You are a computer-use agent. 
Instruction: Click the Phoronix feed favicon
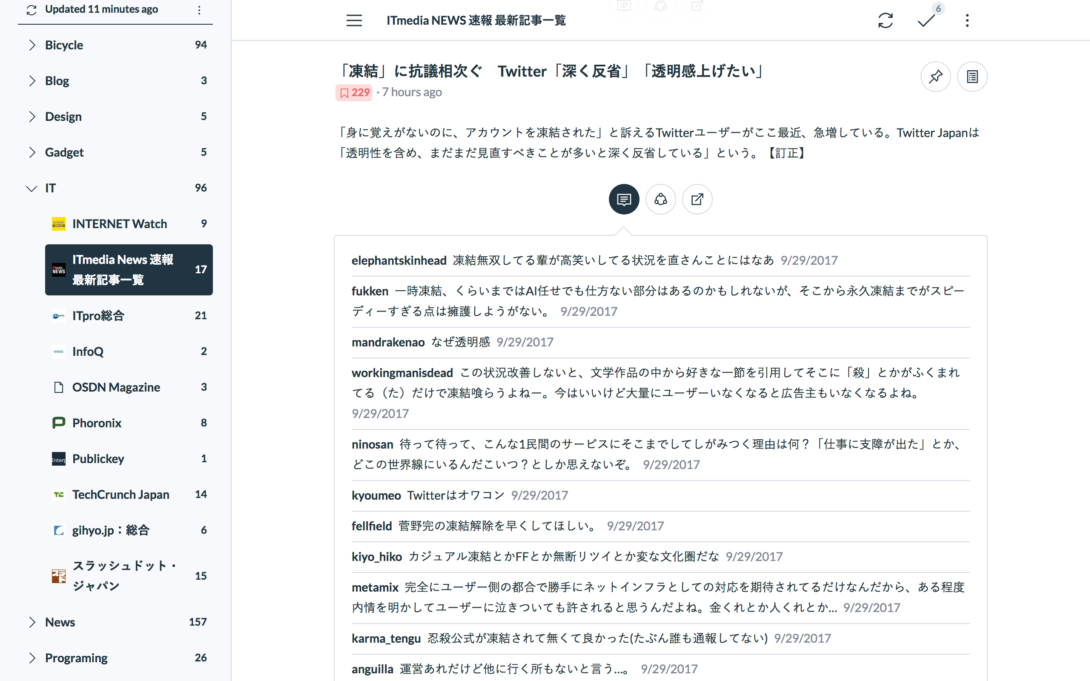tap(59, 423)
